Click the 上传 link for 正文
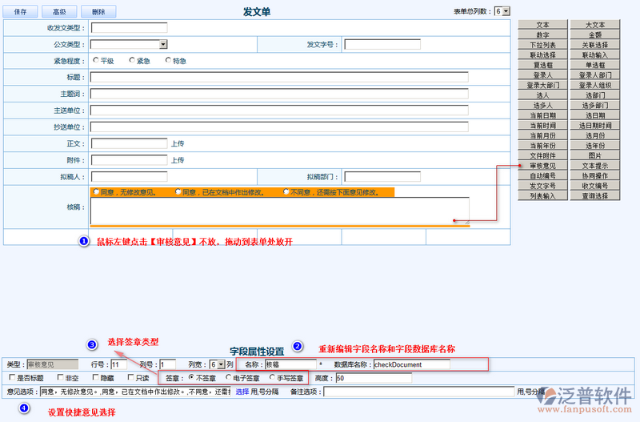 [178, 143]
